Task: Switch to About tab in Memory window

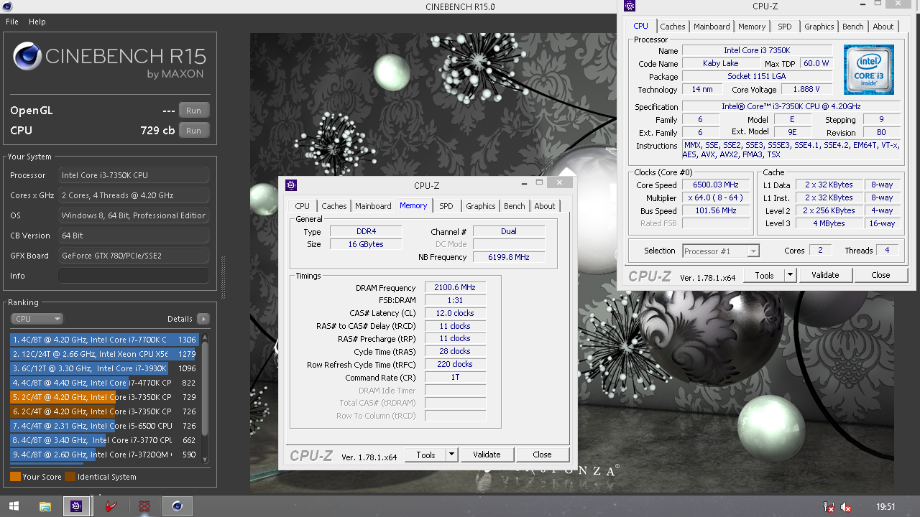Action: [544, 206]
